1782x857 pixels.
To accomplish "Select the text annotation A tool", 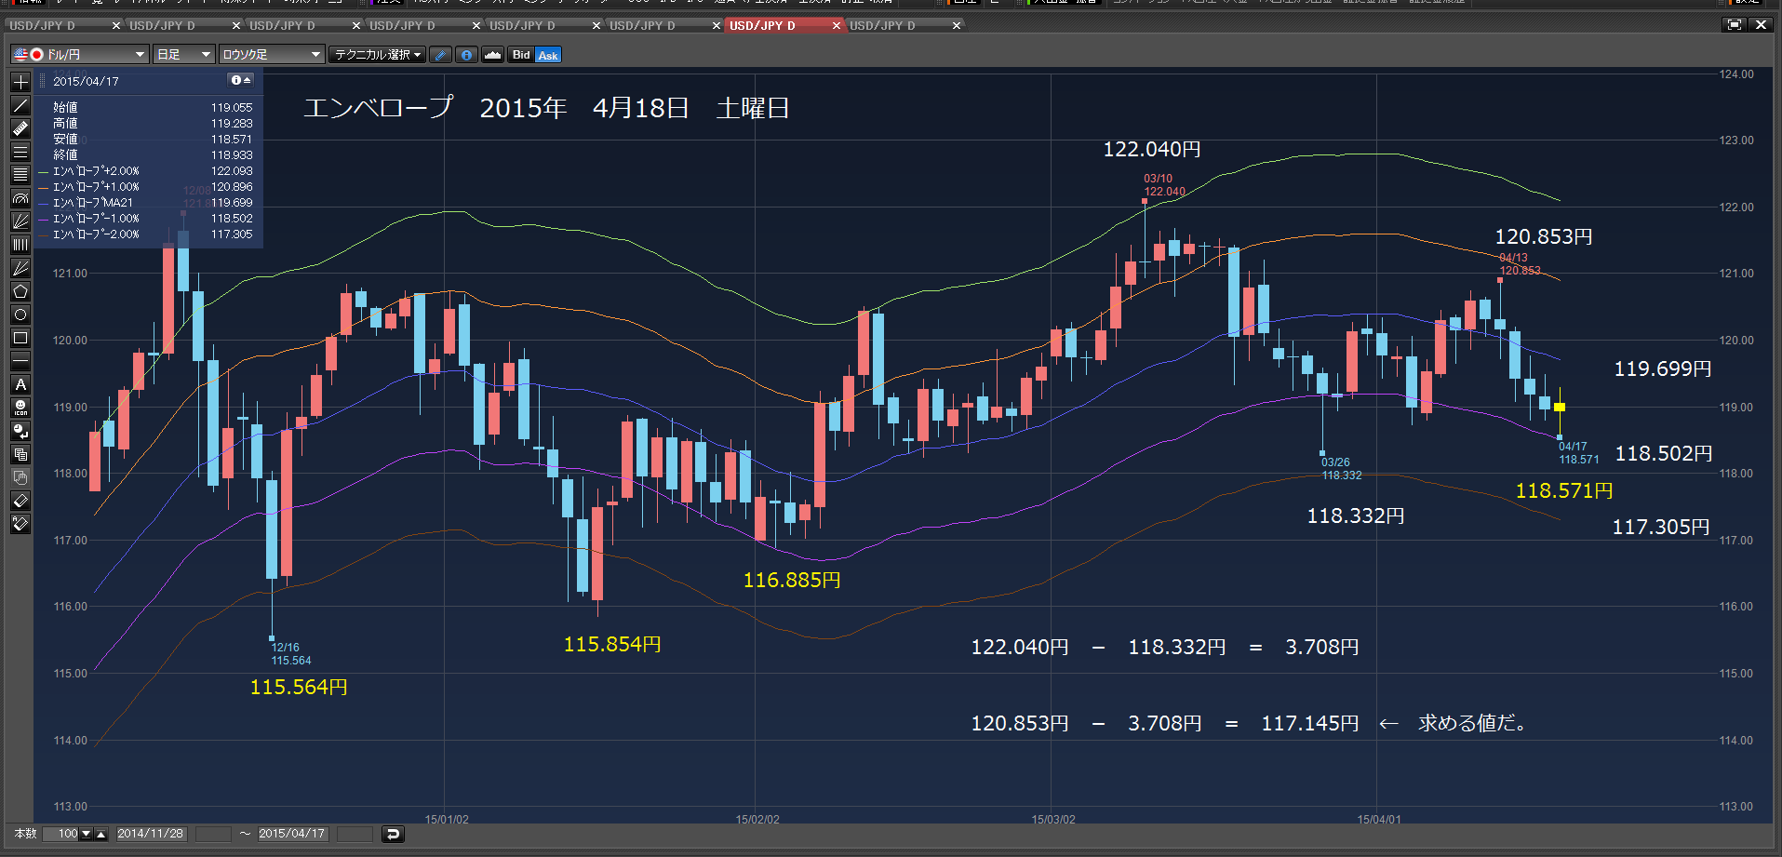I will [x=20, y=384].
